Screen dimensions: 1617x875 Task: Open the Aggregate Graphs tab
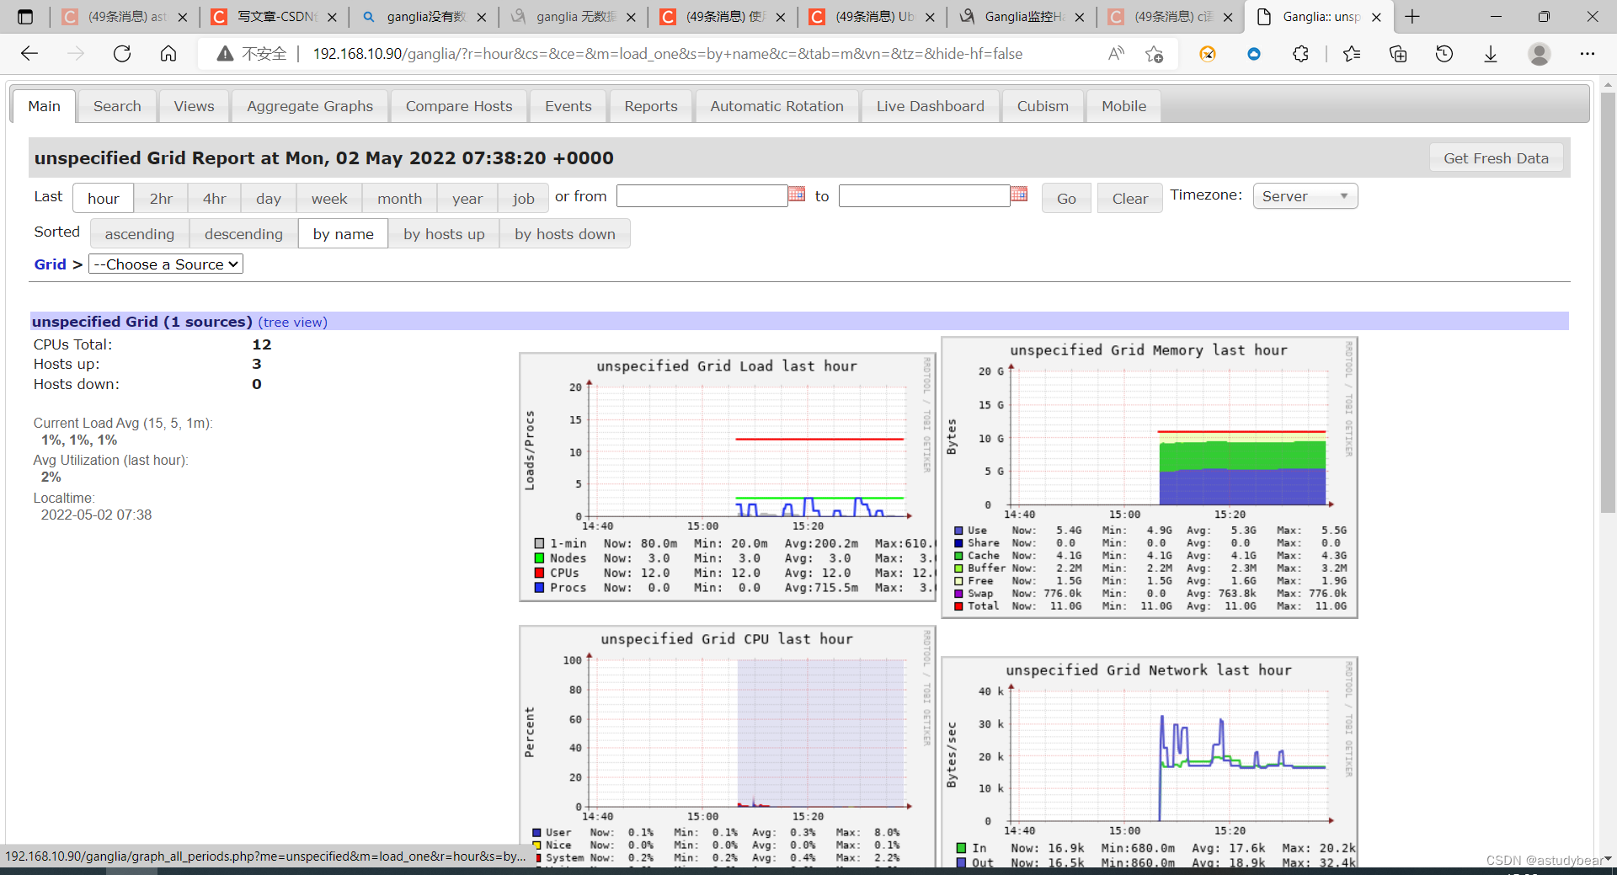(x=310, y=106)
